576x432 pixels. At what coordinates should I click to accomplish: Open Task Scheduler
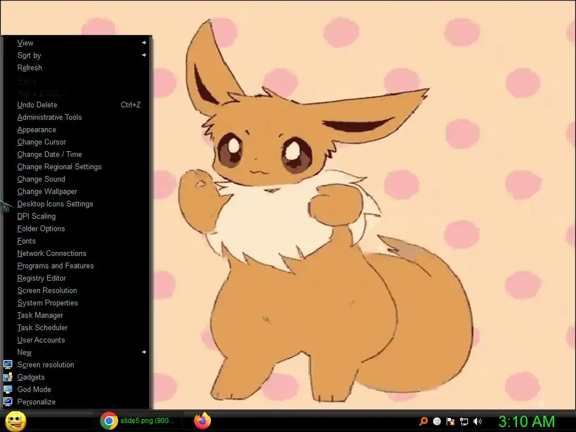76,327
